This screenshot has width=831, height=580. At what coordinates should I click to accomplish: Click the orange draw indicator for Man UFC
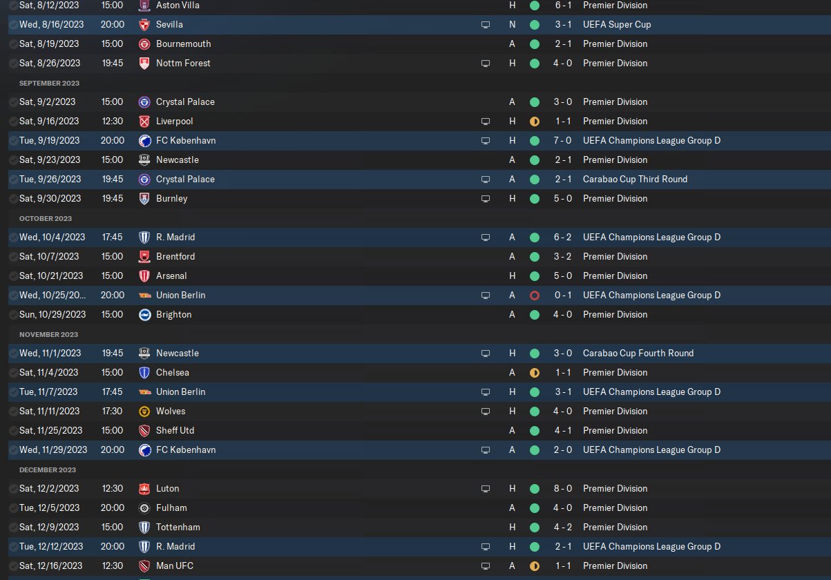point(534,565)
